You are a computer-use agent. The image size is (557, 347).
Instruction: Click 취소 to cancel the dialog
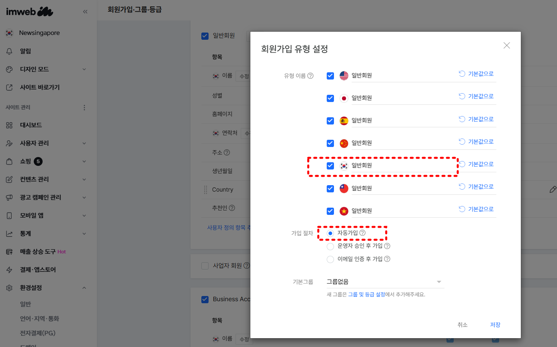tap(463, 325)
